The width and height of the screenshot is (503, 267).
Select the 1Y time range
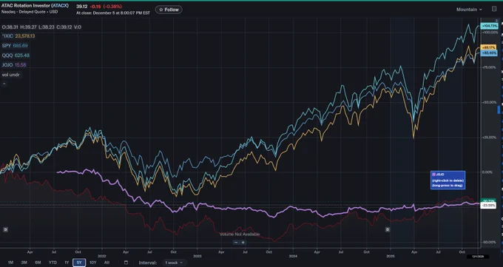(67, 263)
